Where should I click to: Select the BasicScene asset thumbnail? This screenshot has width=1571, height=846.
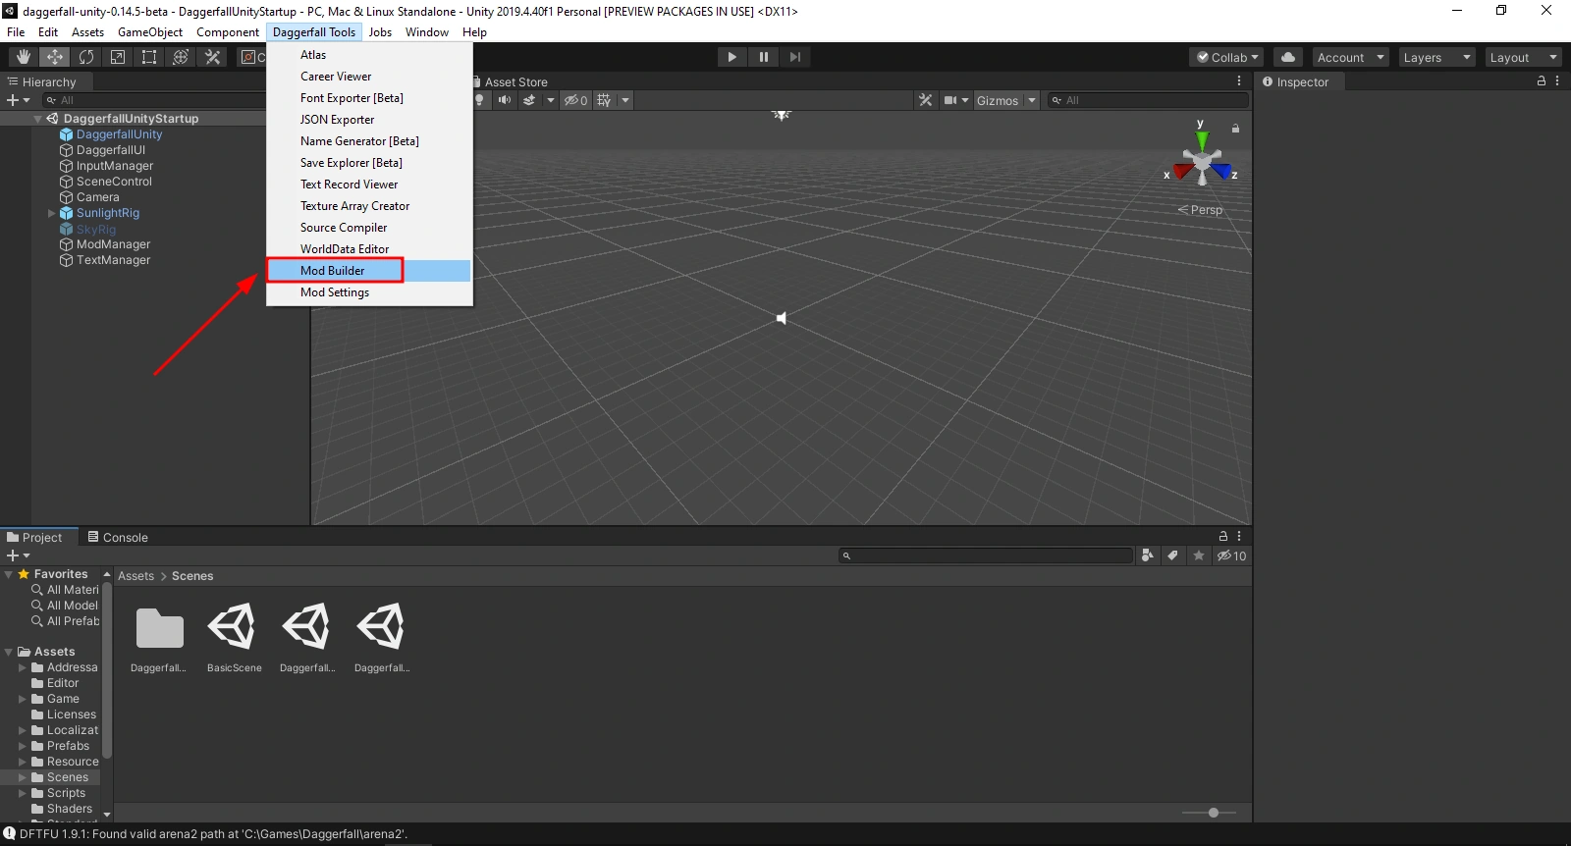[x=234, y=638]
